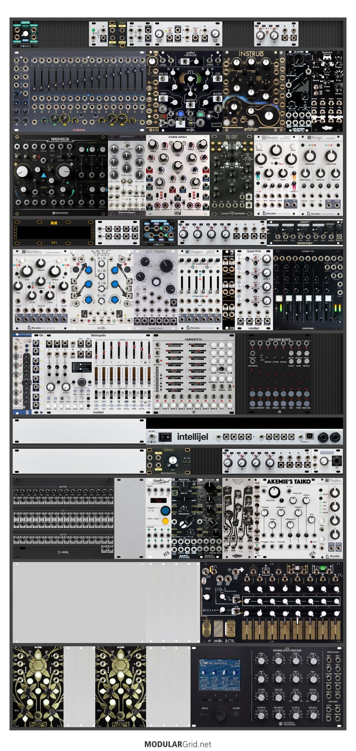Adjust the SLEW TIME knob
The height and width of the screenshot is (751, 356).
click(215, 34)
